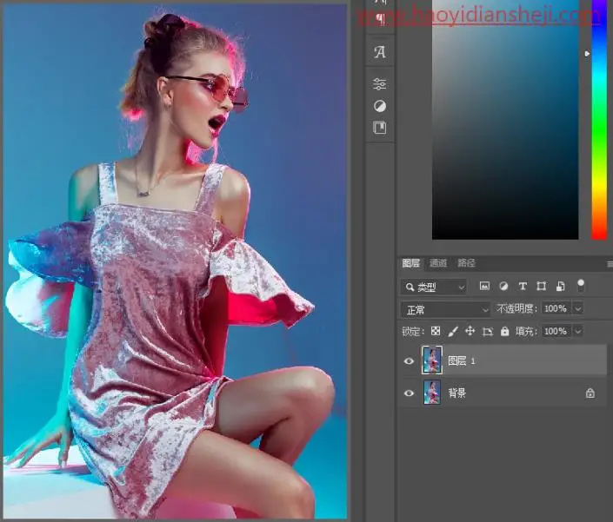The height and width of the screenshot is (522, 613).
Task: Filter for shape layers icon
Action: tap(542, 286)
